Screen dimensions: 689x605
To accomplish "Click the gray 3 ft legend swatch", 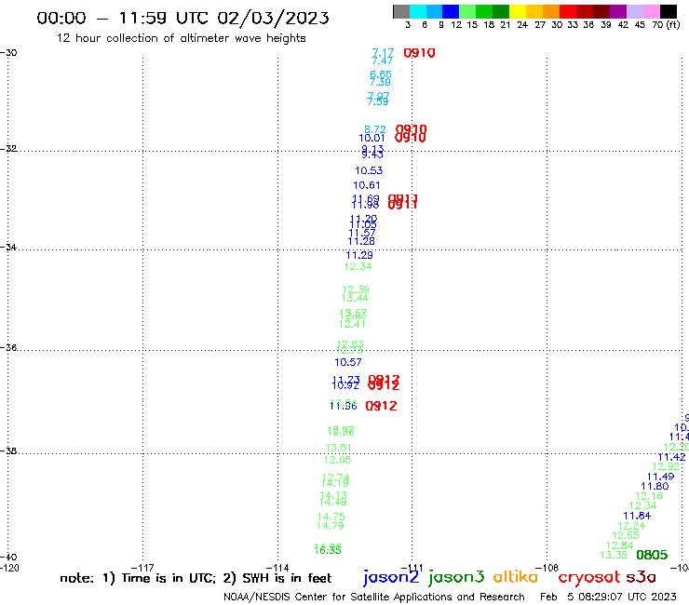I will click(401, 11).
